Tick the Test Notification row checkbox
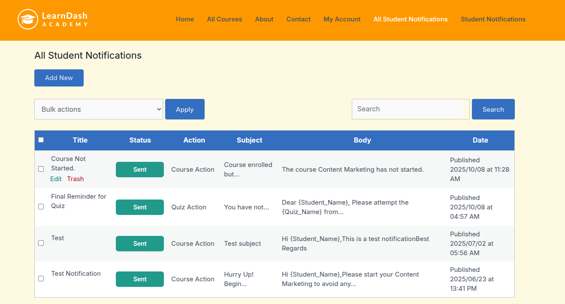The image size is (565, 304). point(41,279)
